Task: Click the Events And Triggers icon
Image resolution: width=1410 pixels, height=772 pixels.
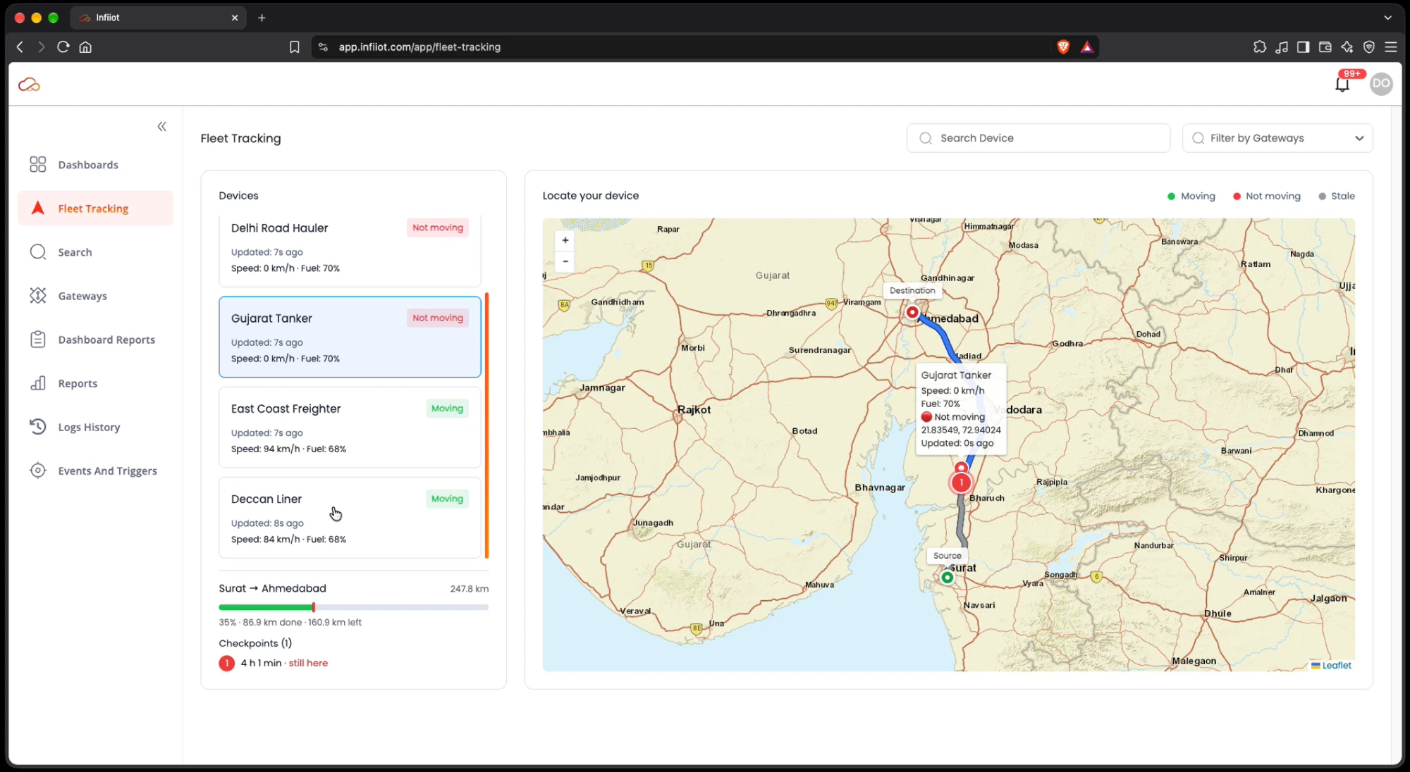Action: tap(38, 471)
